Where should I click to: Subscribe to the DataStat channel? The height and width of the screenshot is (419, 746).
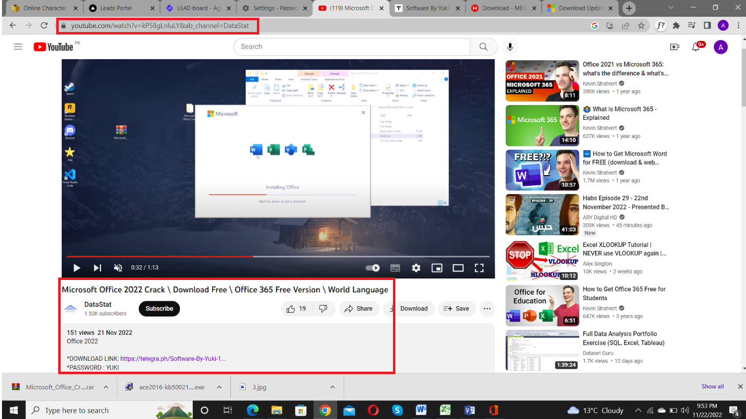click(x=159, y=308)
